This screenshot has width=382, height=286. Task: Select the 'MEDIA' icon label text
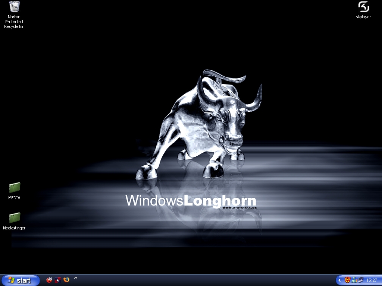pos(15,198)
